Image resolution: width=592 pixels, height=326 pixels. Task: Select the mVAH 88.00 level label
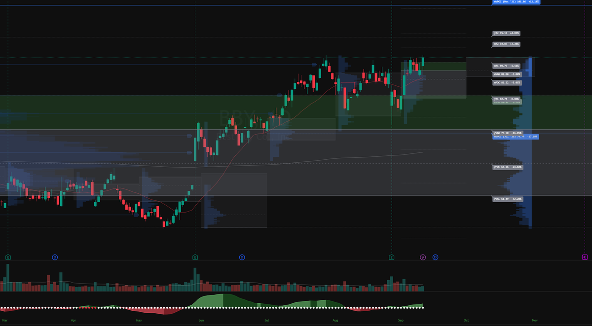point(507,74)
